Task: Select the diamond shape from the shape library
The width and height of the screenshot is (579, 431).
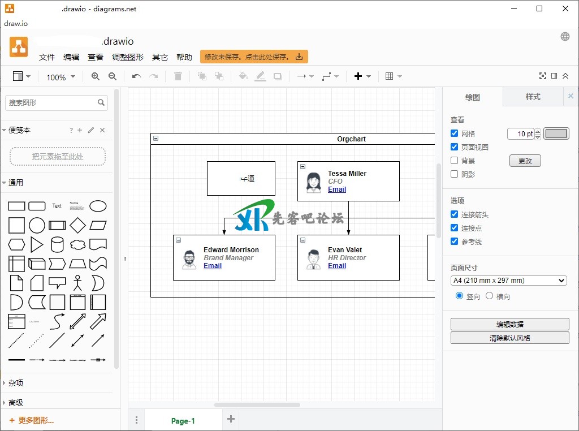Action: pyautogui.click(x=77, y=225)
